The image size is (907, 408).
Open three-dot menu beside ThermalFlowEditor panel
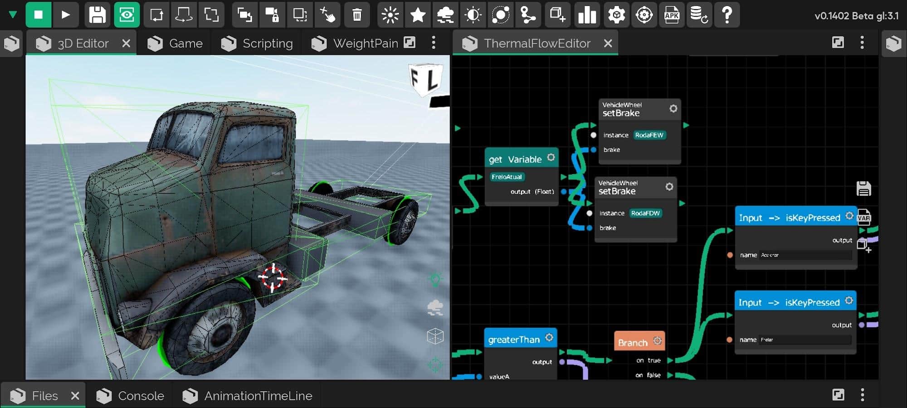[x=862, y=43]
